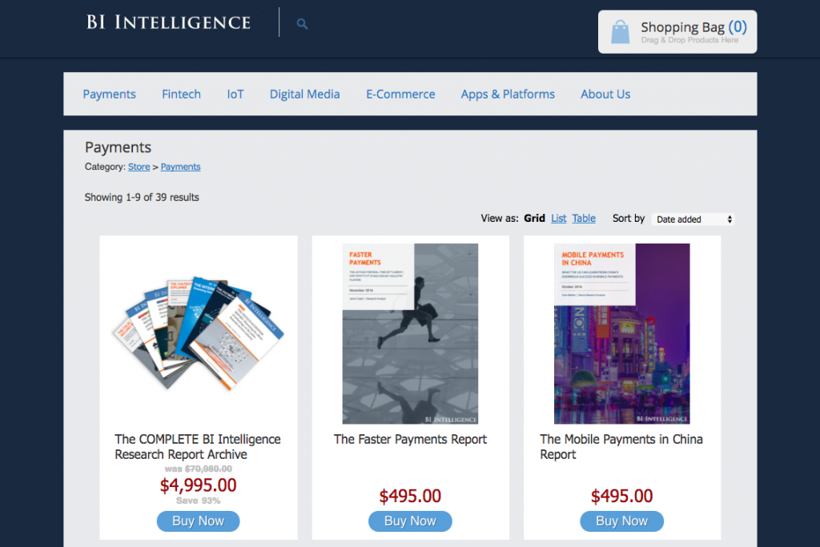Image resolution: width=820 pixels, height=547 pixels.
Task: Click the BI Intelligence logo
Action: (x=167, y=22)
